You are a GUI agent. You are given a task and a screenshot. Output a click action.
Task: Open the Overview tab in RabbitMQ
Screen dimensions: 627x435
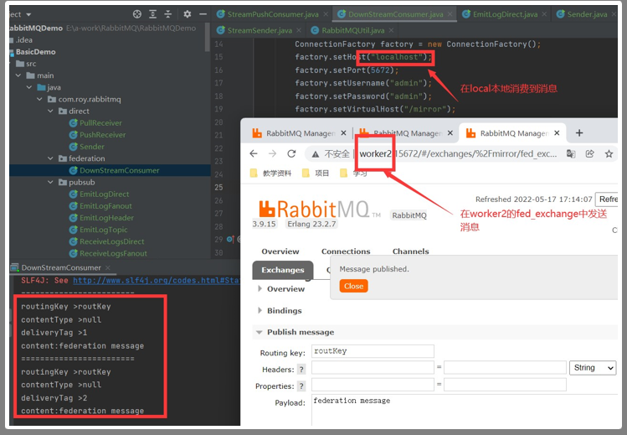(x=280, y=251)
